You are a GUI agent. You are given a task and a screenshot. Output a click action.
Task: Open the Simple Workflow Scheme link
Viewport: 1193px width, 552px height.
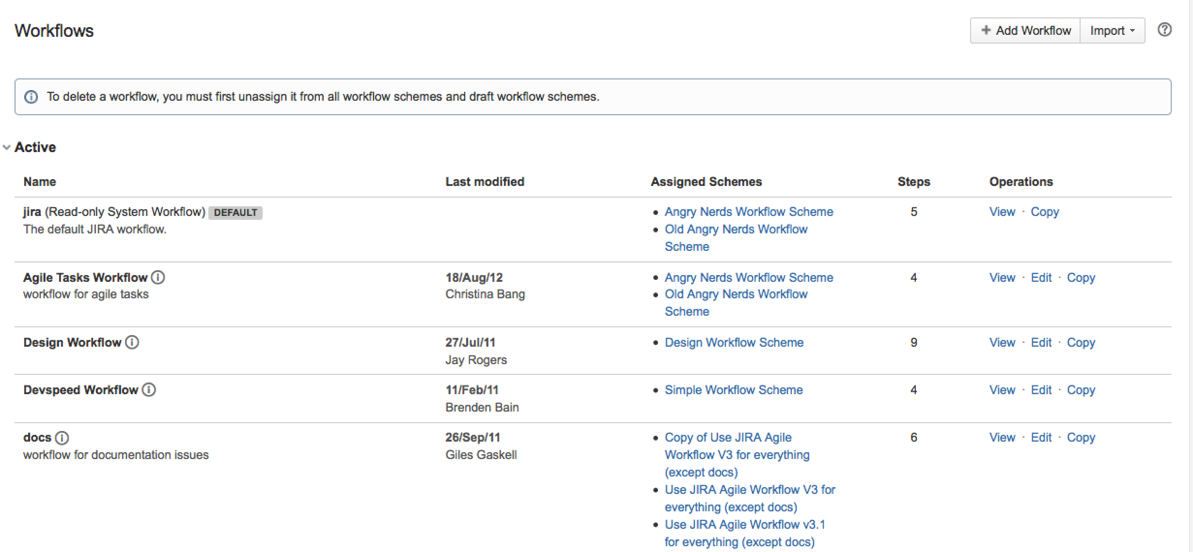pyautogui.click(x=734, y=390)
